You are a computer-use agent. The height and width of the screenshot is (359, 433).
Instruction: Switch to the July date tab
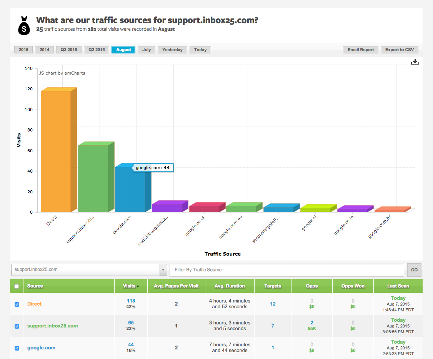click(x=147, y=50)
